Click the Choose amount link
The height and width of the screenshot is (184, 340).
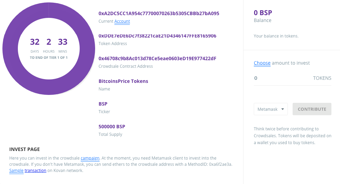pos(262,63)
